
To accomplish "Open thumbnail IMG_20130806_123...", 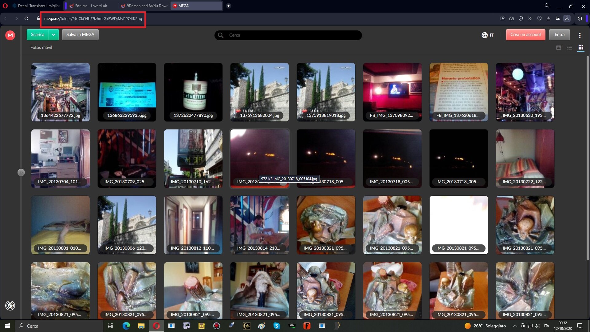I will [x=127, y=225].
